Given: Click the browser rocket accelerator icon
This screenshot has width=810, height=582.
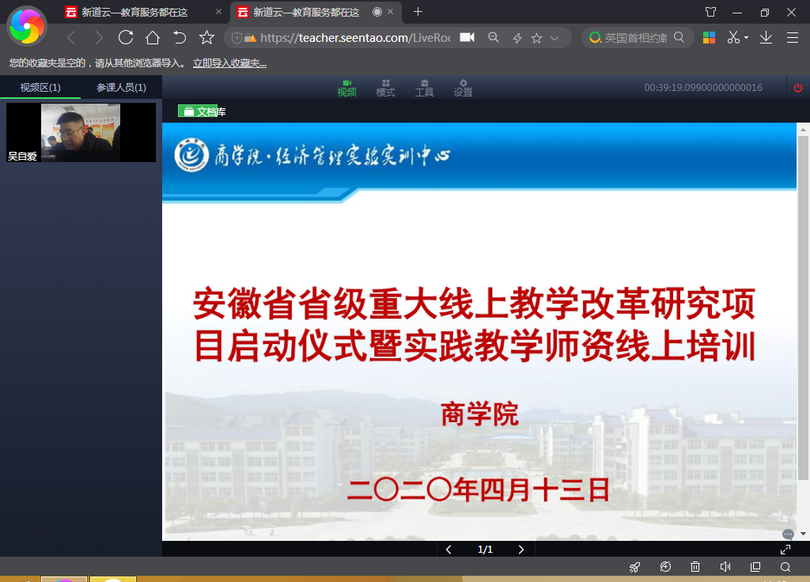Looking at the screenshot, I should pyautogui.click(x=634, y=567).
